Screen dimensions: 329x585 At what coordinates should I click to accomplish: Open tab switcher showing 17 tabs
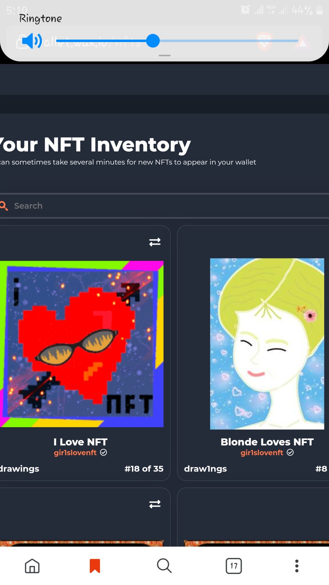[x=234, y=566]
